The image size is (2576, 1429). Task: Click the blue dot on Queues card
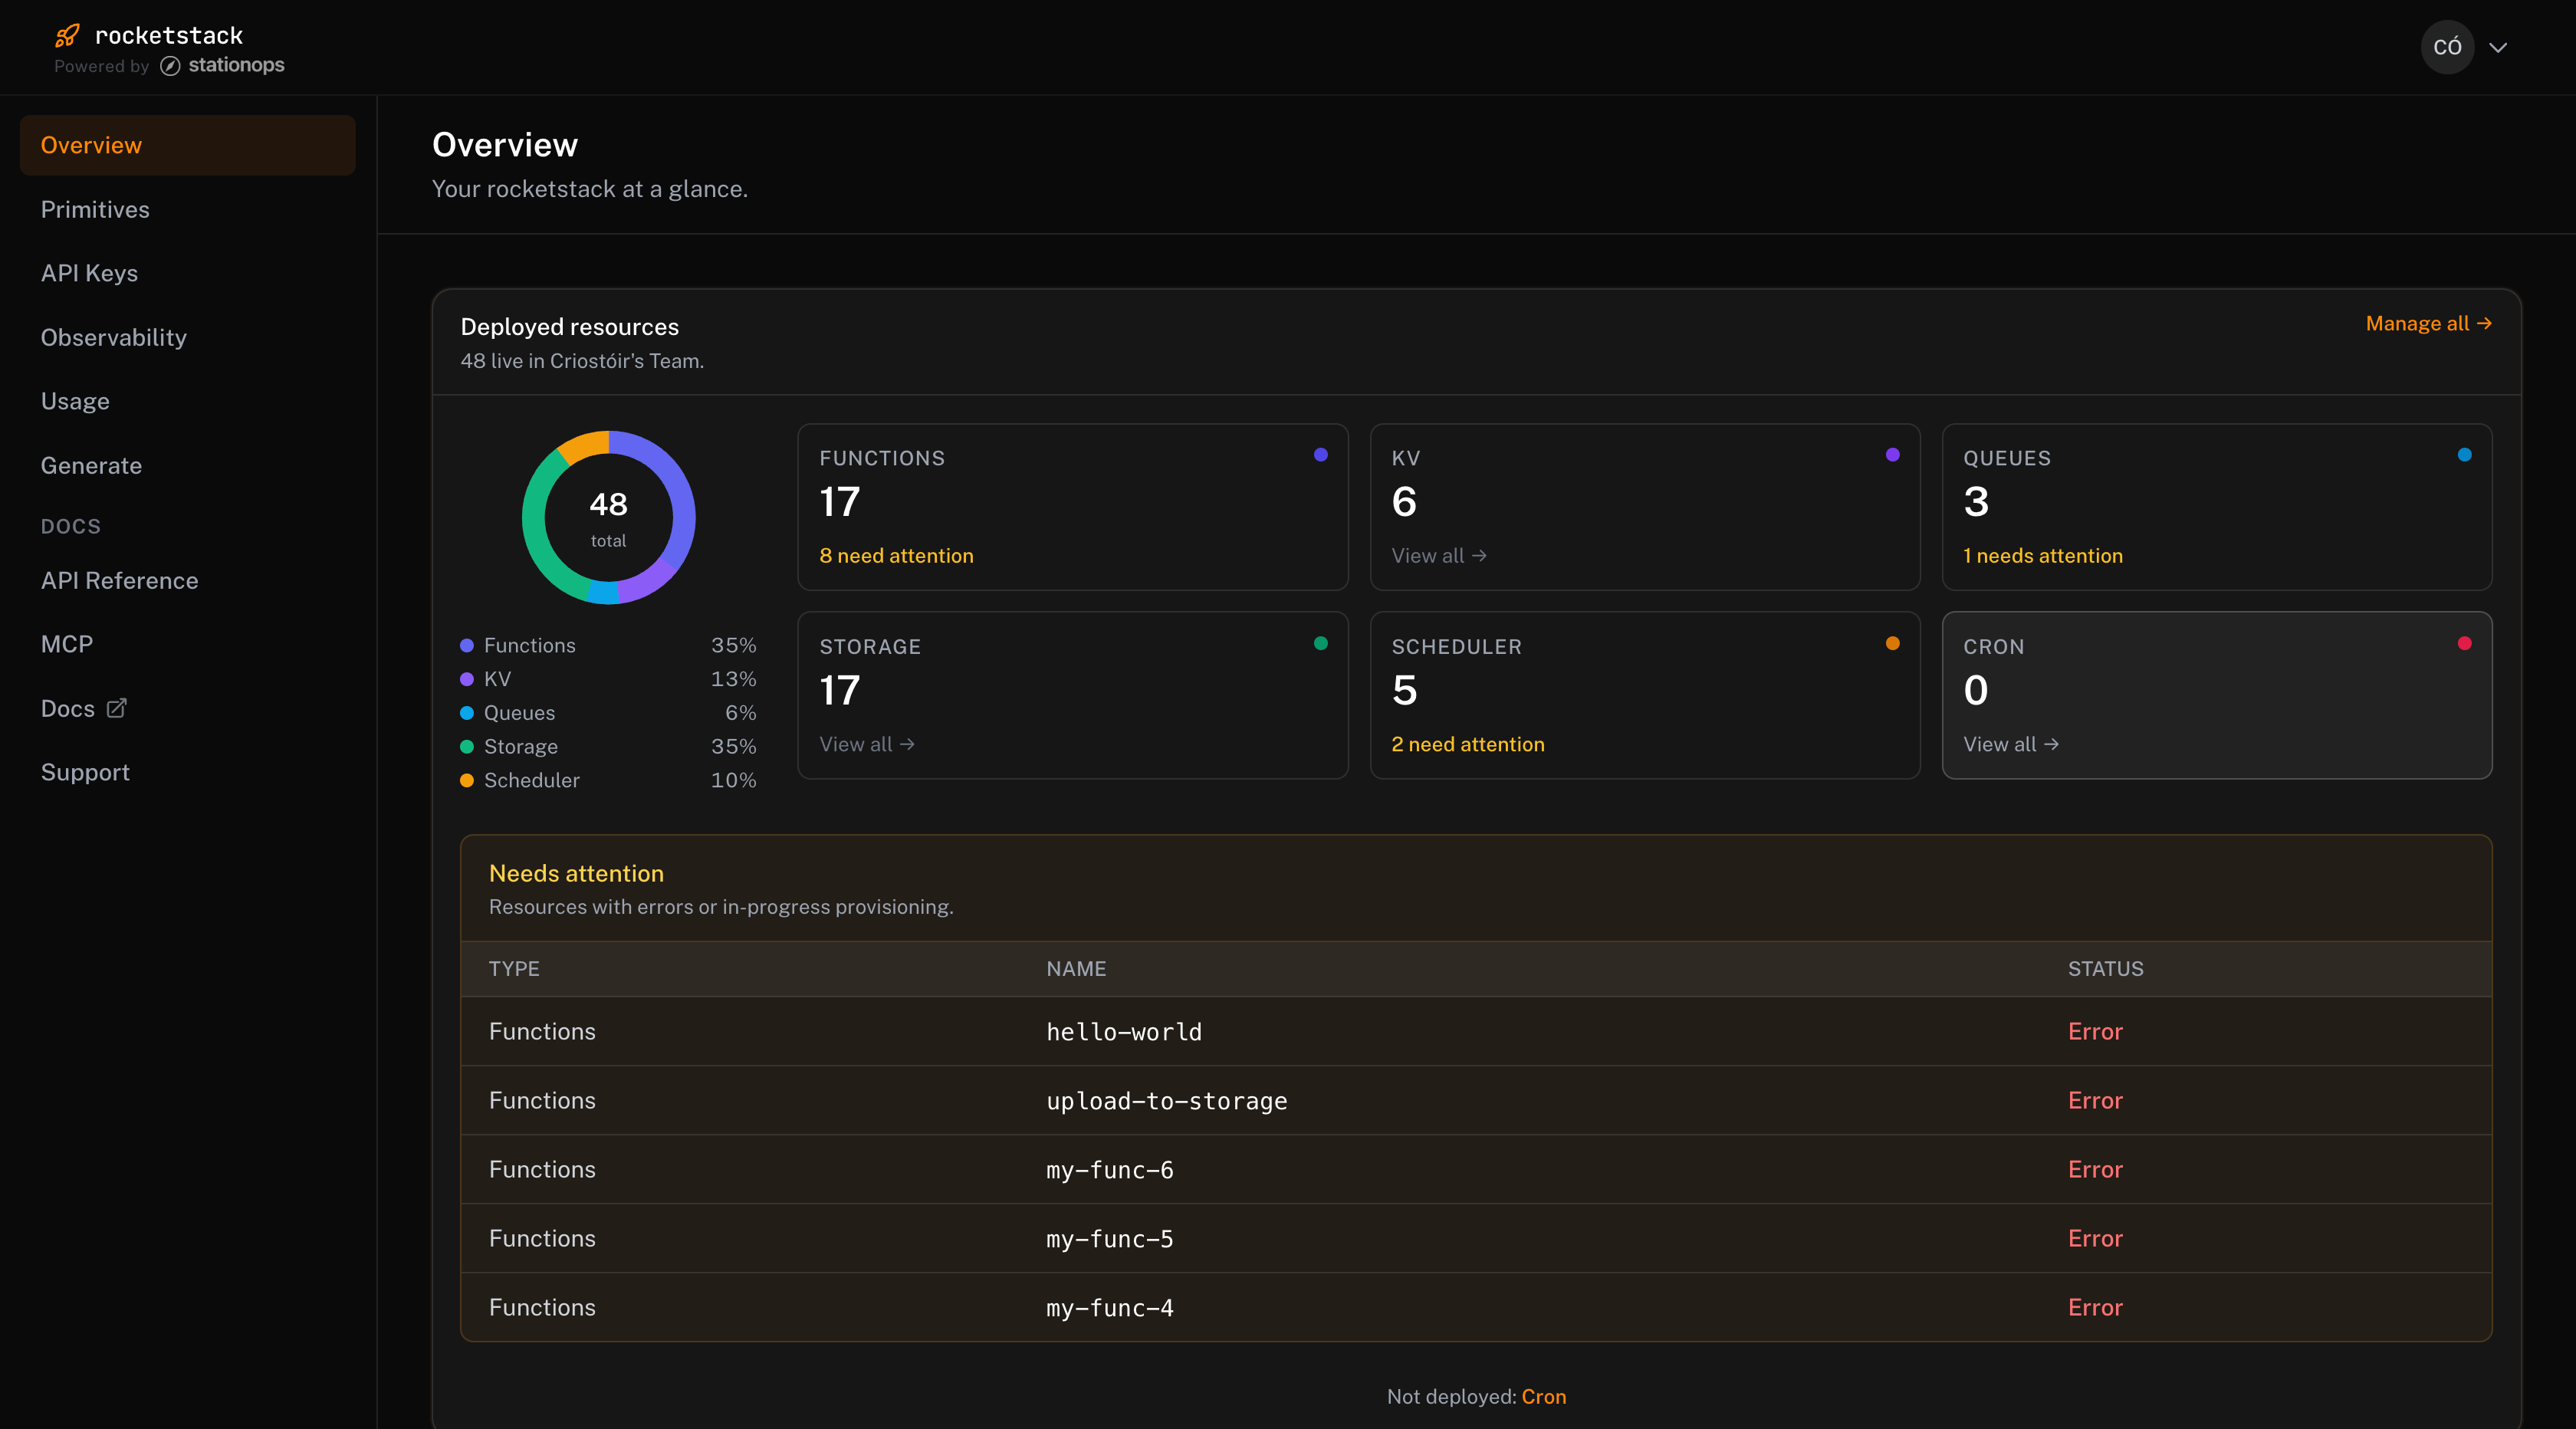[x=2464, y=455]
